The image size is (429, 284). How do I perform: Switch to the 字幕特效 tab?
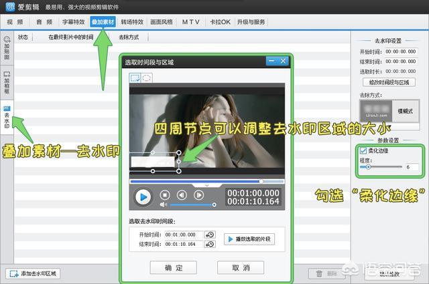click(73, 22)
